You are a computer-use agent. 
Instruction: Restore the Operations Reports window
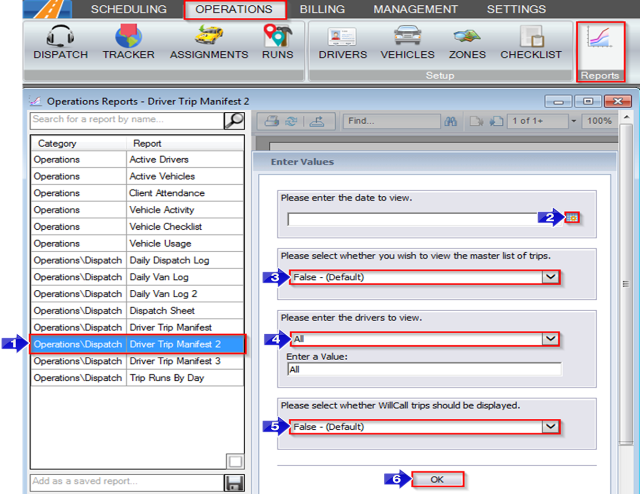(588, 101)
